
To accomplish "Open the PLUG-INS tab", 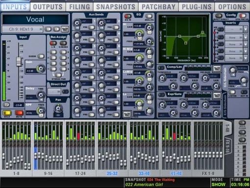I will pyautogui.click(x=197, y=7).
